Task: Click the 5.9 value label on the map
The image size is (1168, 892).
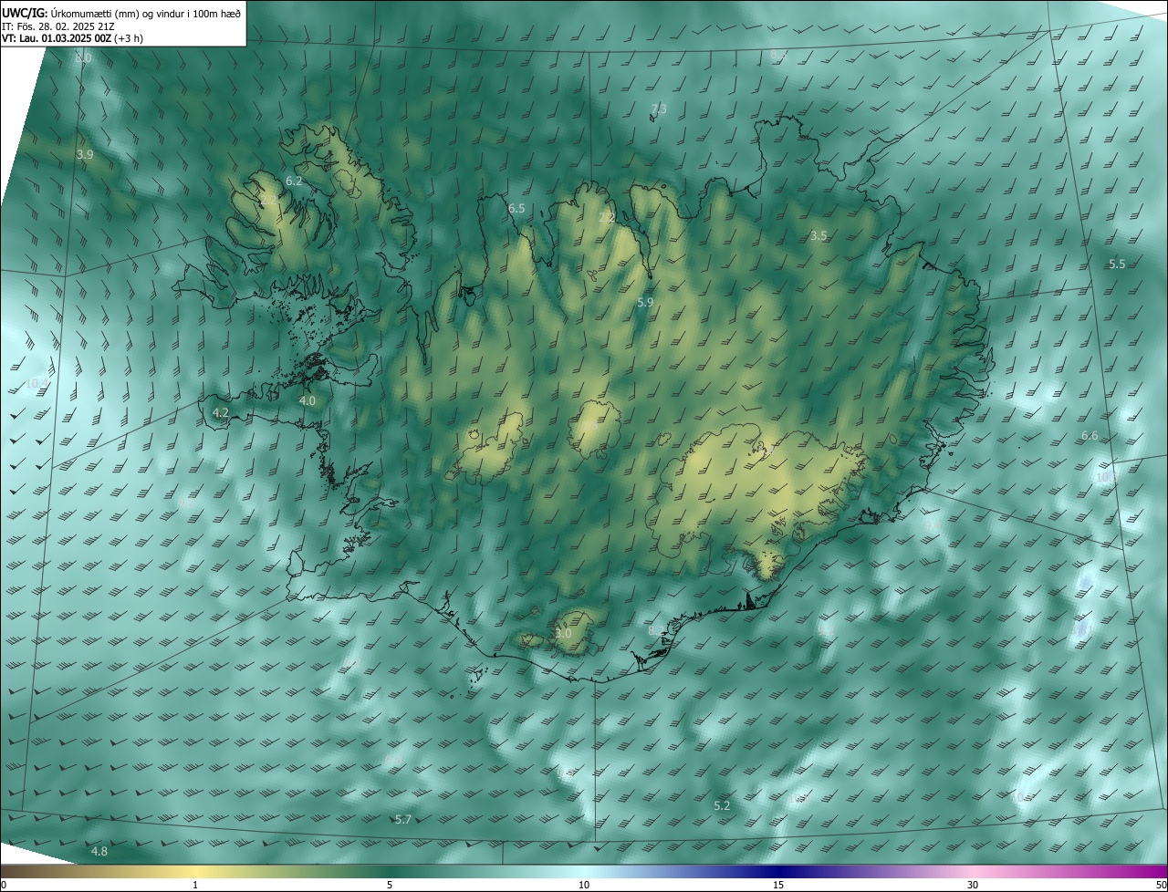Action: [645, 302]
